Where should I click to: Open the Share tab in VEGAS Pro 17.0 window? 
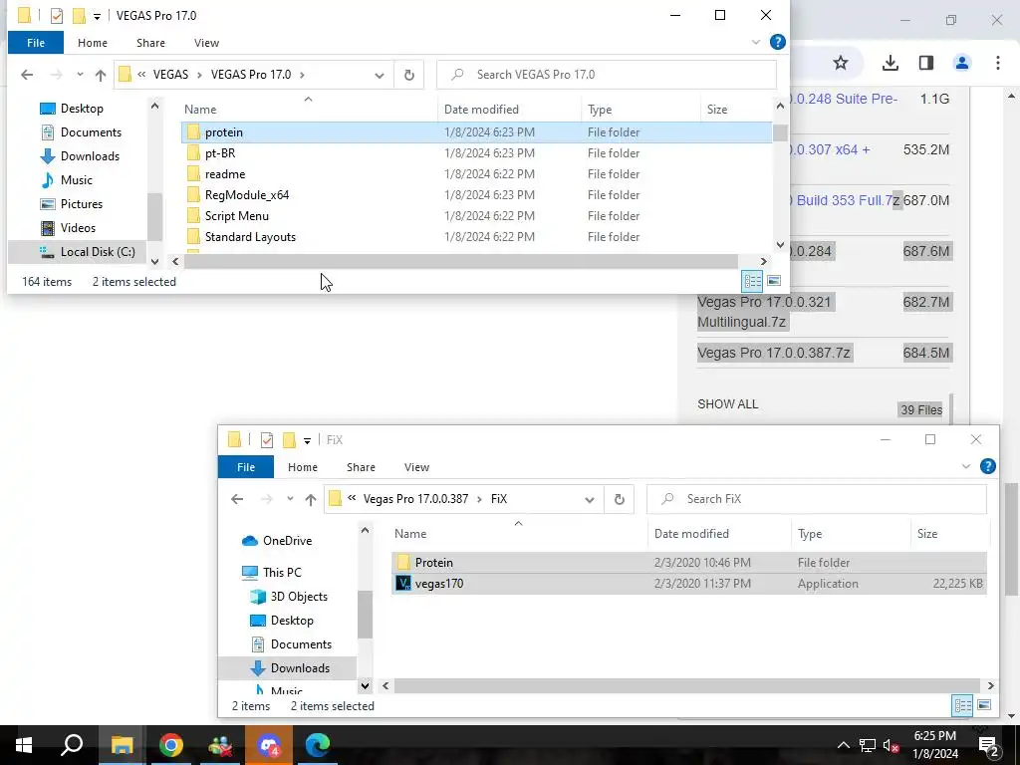tap(150, 43)
